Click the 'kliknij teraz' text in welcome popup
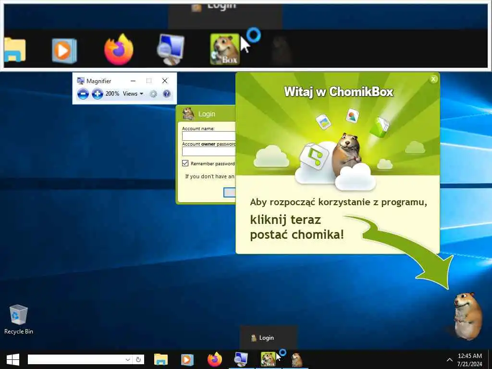The image size is (492, 369). [285, 220]
